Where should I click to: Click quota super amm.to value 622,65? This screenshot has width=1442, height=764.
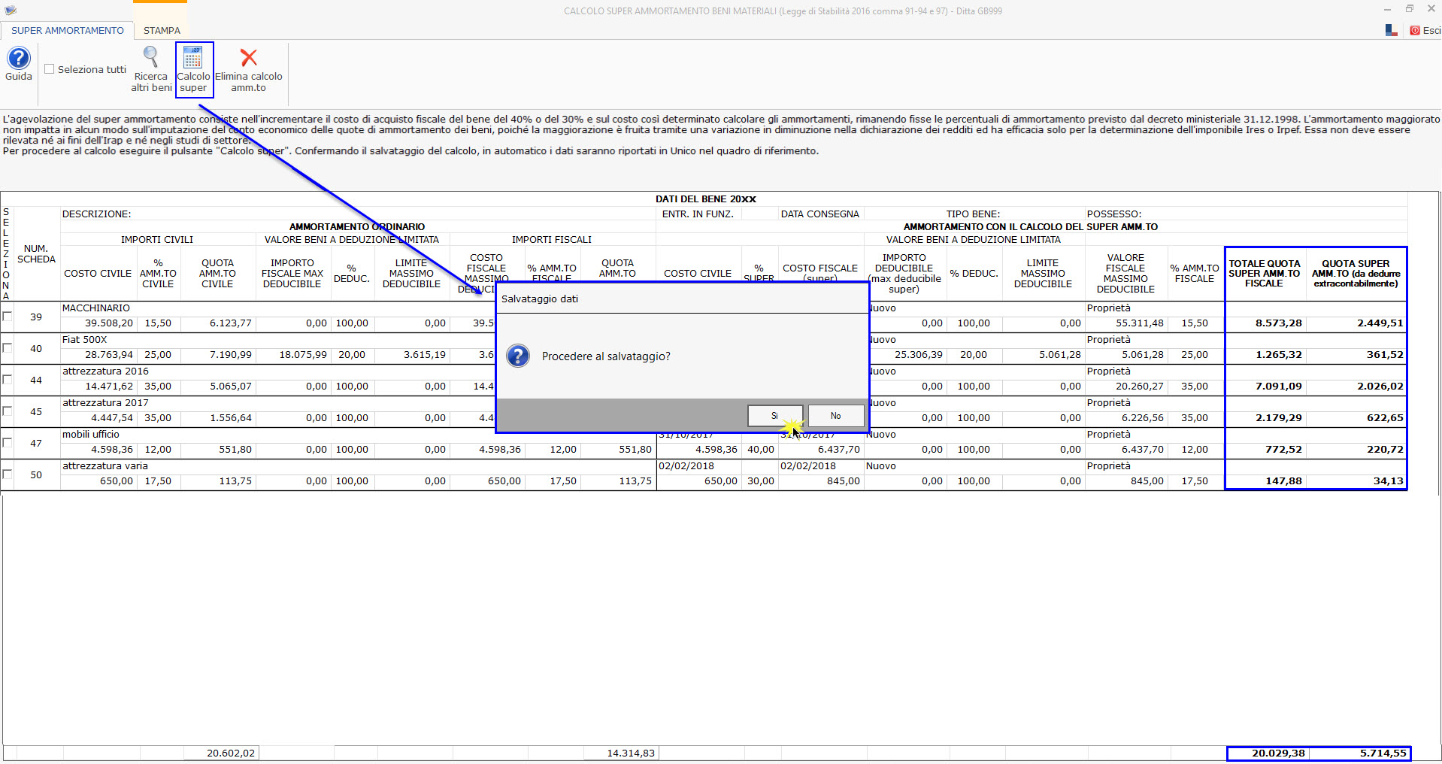pyautogui.click(x=1385, y=418)
